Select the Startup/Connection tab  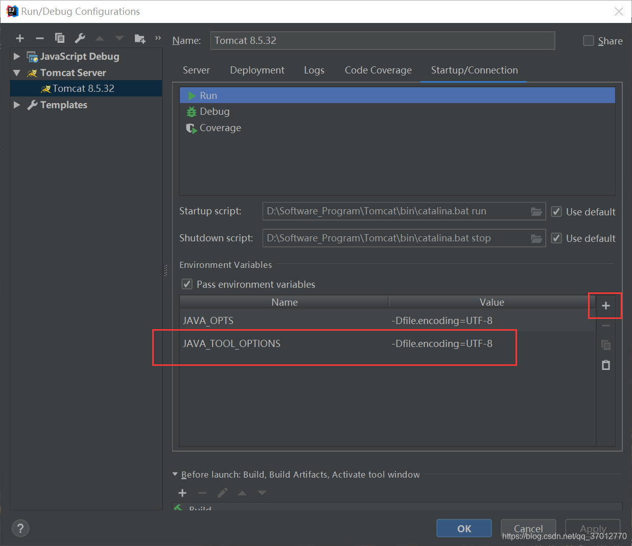(x=474, y=70)
